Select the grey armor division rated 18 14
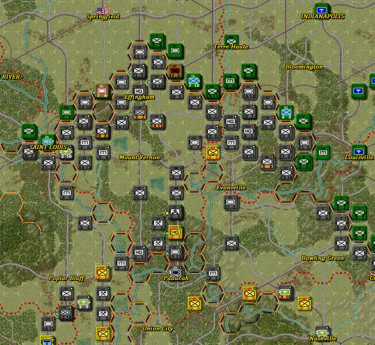Screen dimensions: 375x345 coord(140,52)
